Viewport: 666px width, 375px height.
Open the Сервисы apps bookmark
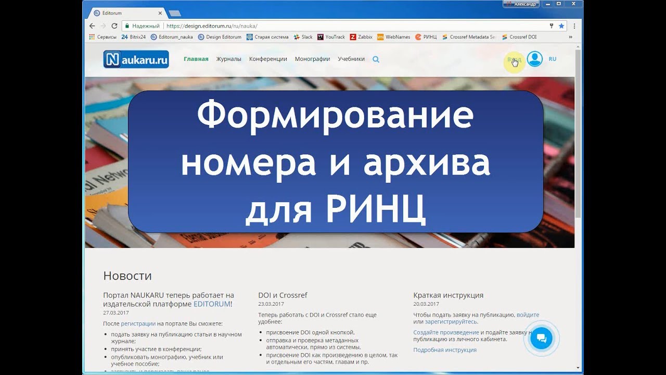103,37
